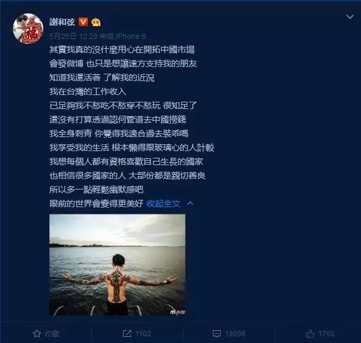Image resolution: width=361 pixels, height=343 pixels.
Task: Collapse post with 收起全文 link
Action: [x=163, y=203]
